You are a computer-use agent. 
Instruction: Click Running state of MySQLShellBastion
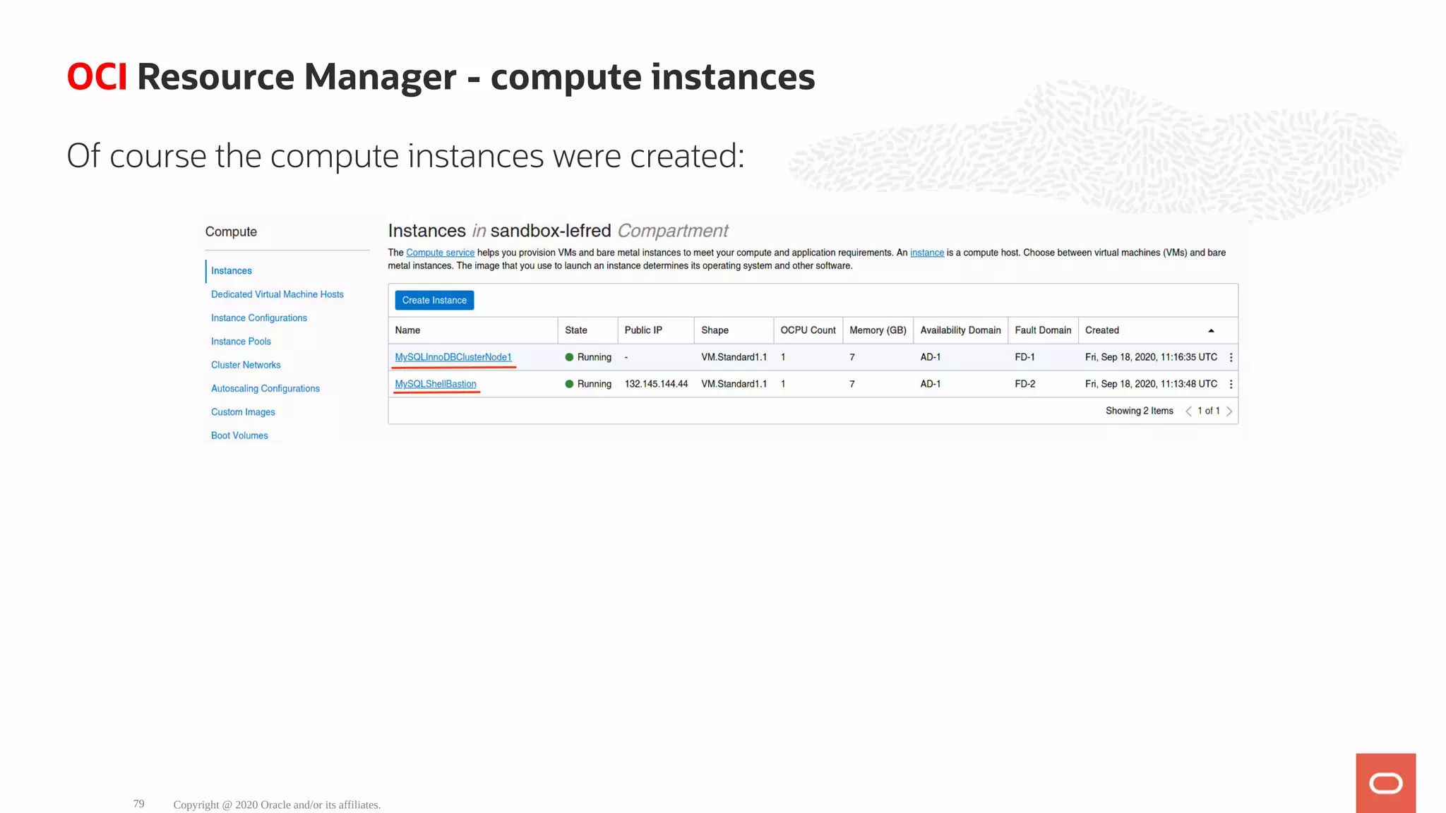tap(588, 384)
